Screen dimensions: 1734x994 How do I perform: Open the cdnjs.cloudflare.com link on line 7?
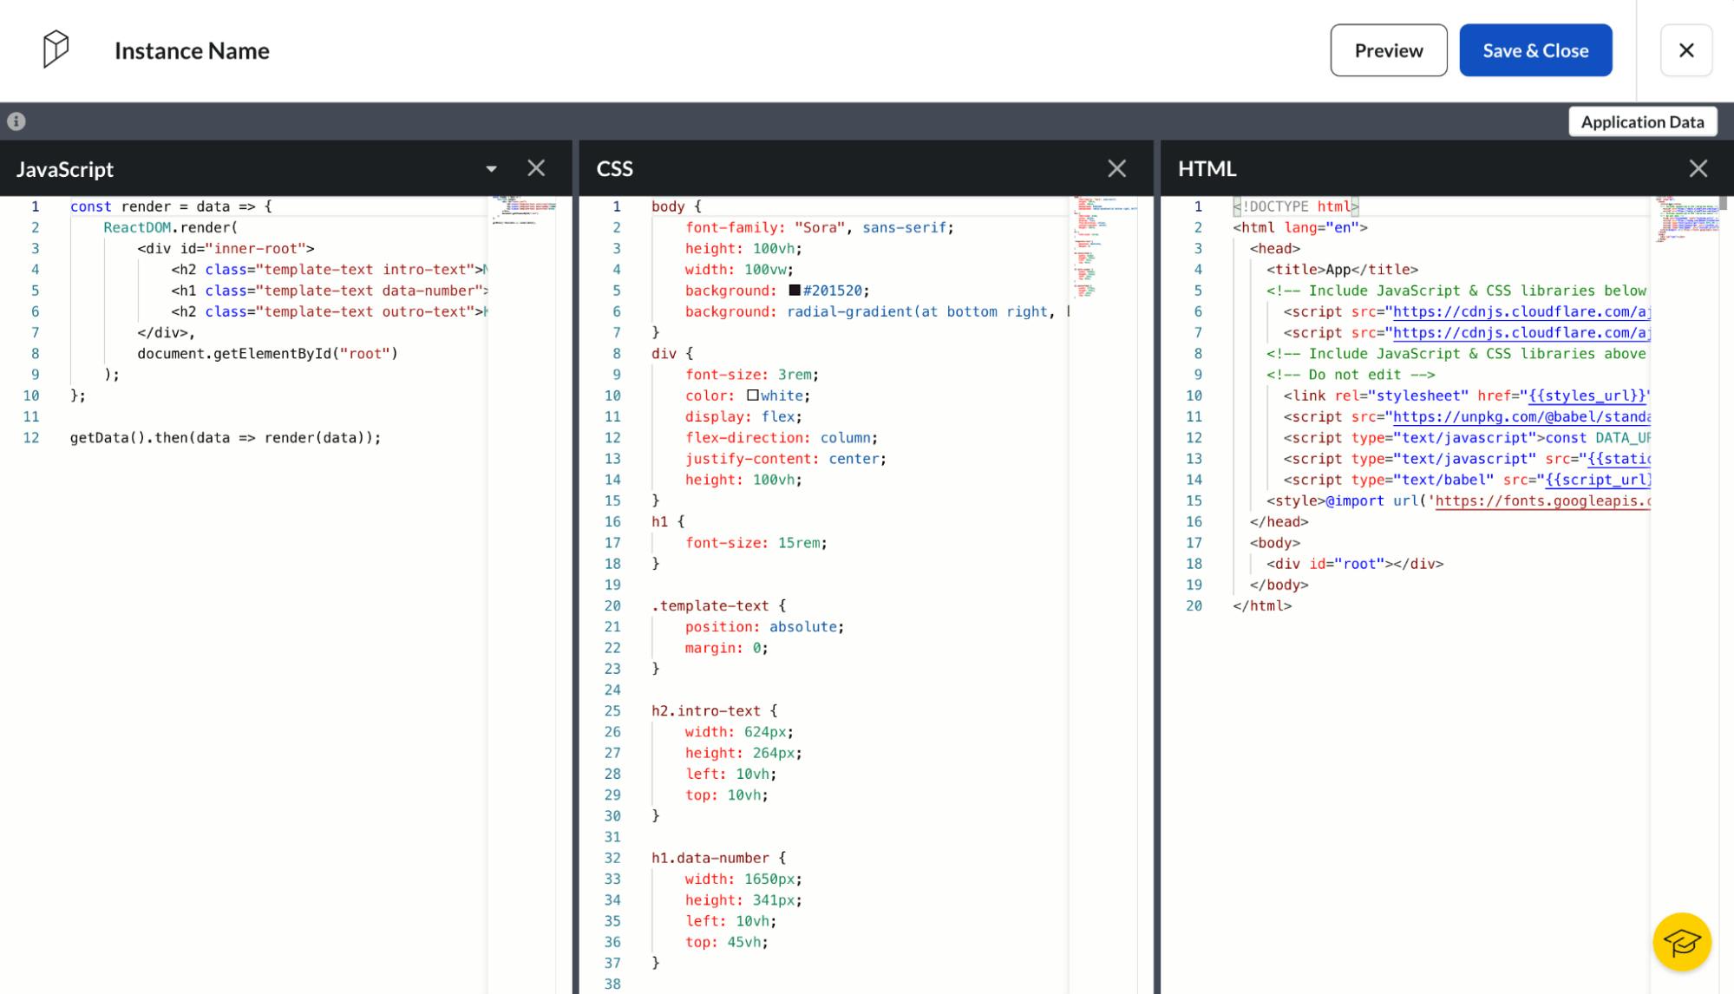coord(1521,333)
